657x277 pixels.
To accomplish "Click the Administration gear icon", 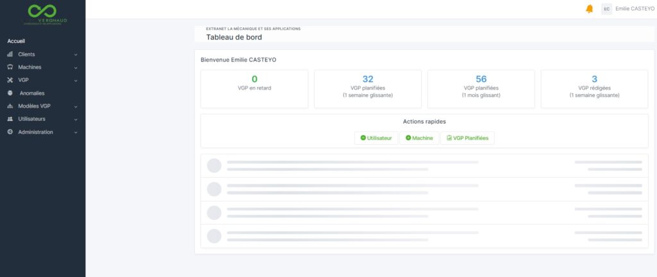I will tap(10, 132).
